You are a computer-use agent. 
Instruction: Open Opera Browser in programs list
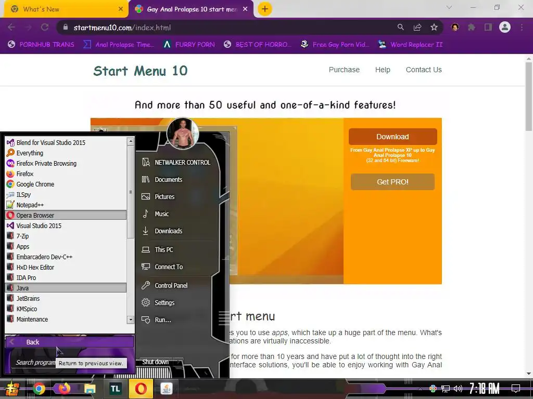66,216
